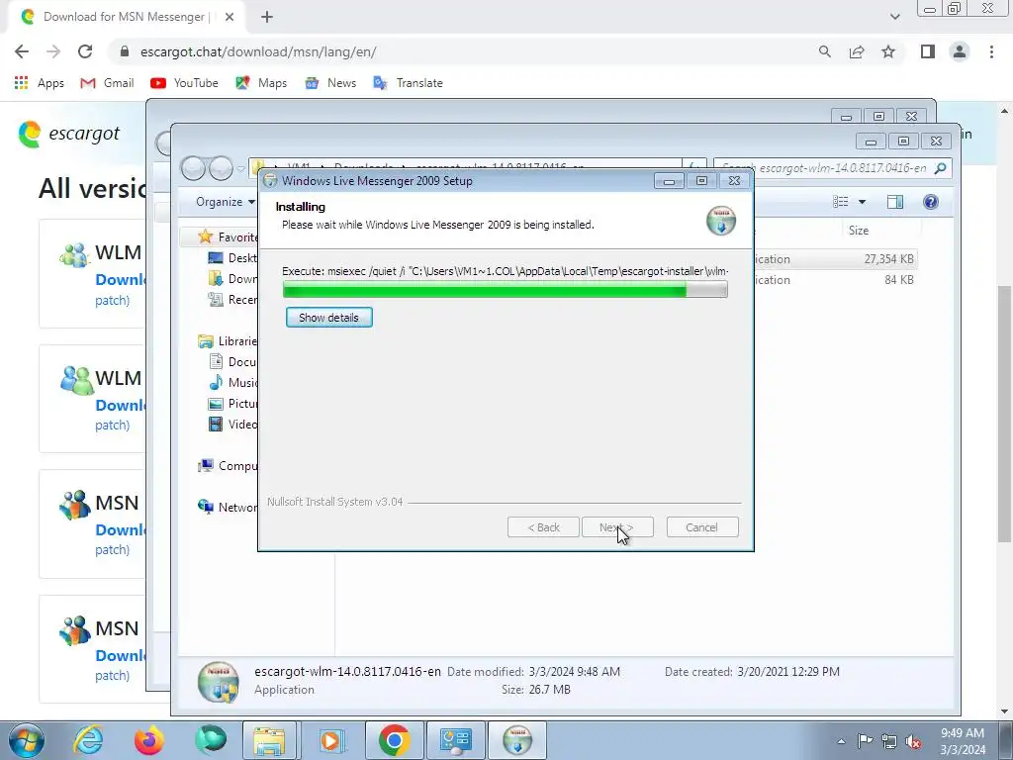Click the installation progress bar
1013x760 pixels.
[x=505, y=290]
